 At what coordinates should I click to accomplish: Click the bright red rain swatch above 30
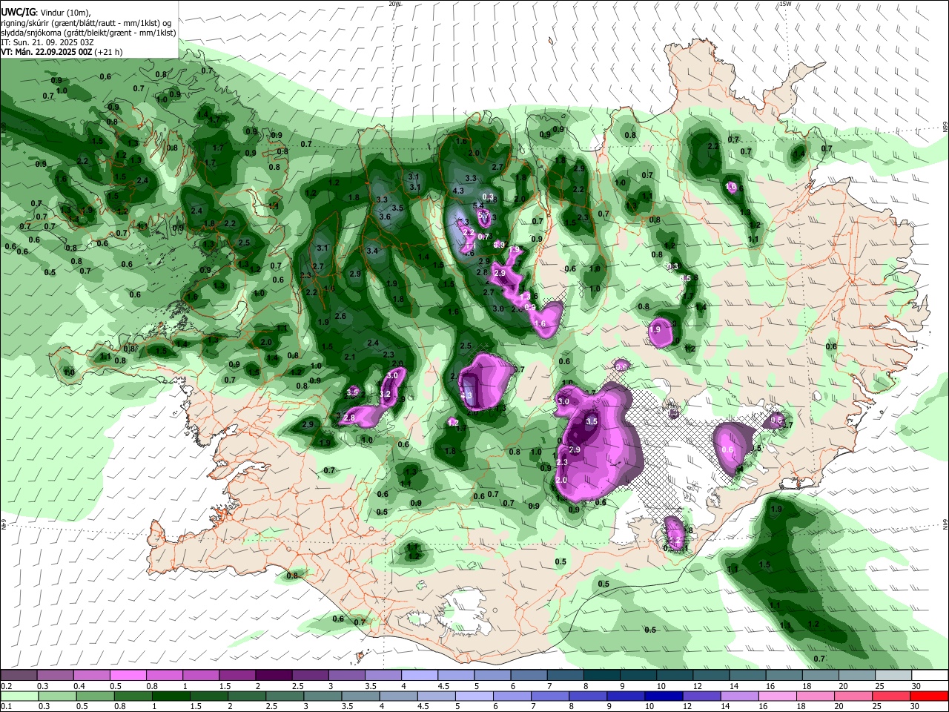coord(929,696)
